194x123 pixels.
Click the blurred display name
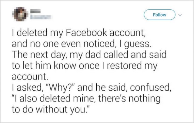click(x=35, y=11)
